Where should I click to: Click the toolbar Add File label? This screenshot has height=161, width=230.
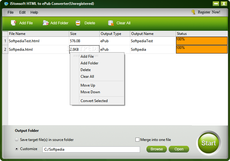click(x=26, y=23)
